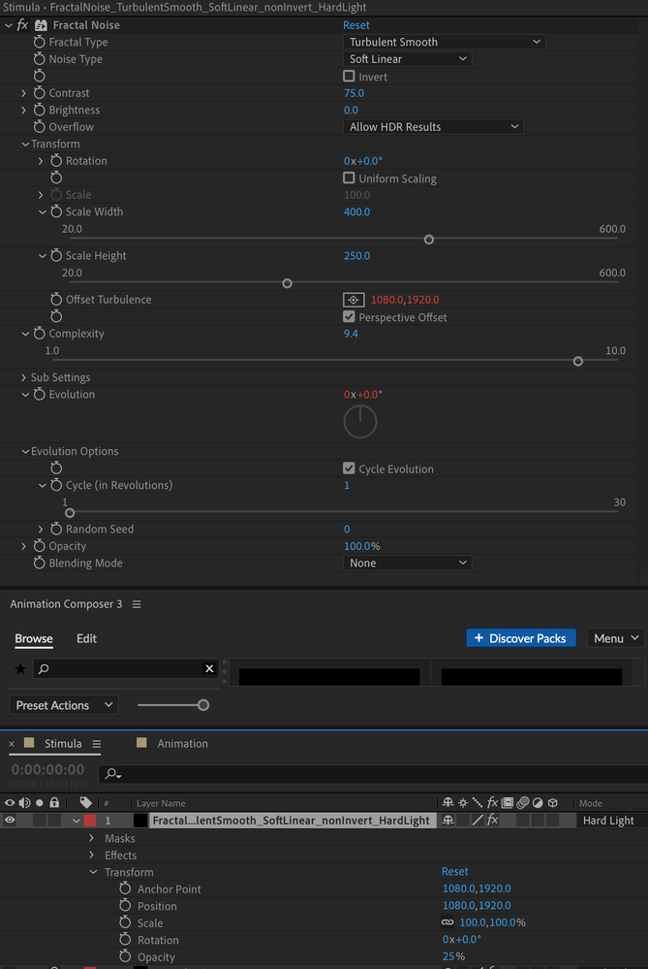Open the Animation Composer 3 panel menu
Viewport: 648px width, 969px height.
tap(137, 604)
